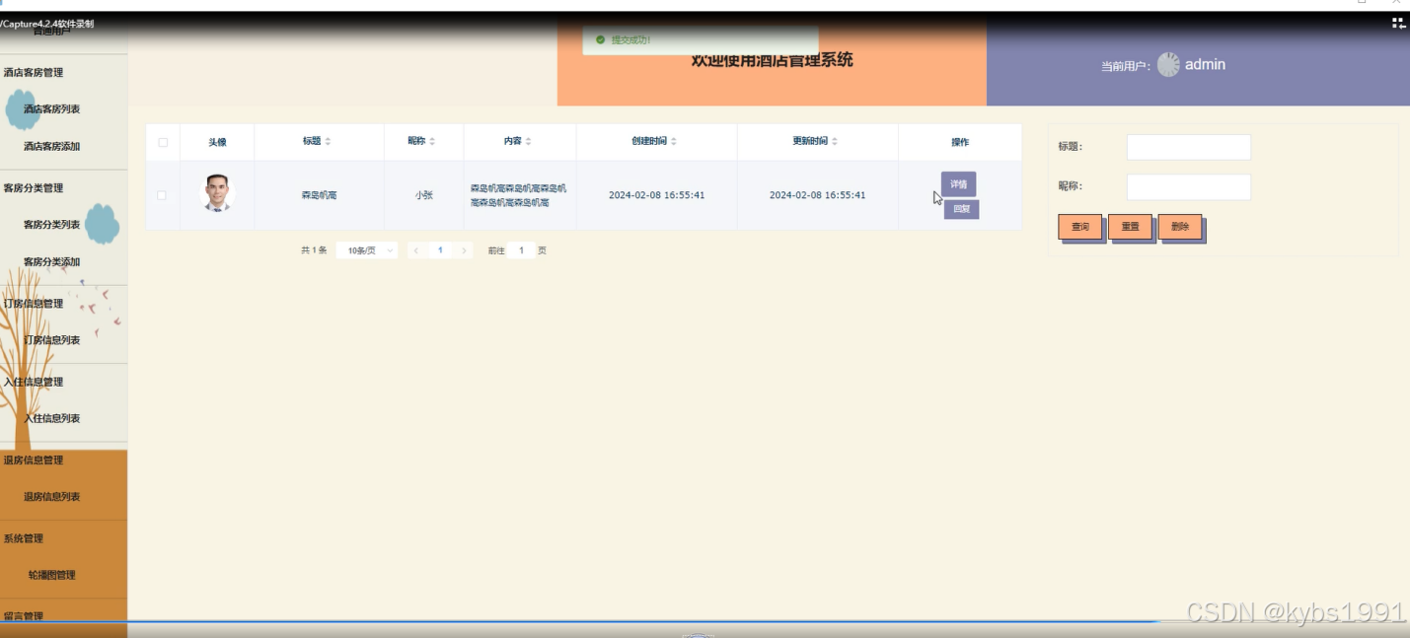Sort by 创建时间 column sort arrows

coord(674,142)
